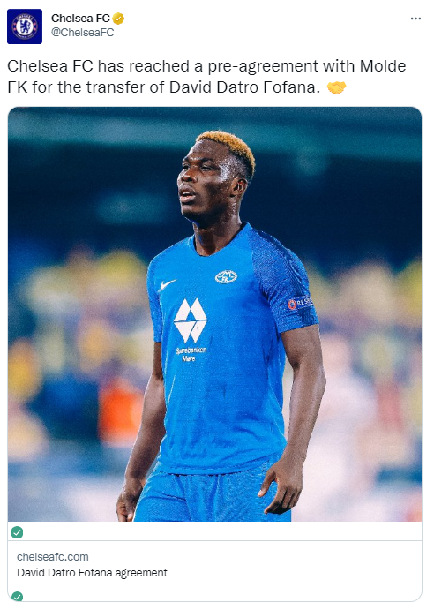
Task: Open the @ChelseaFC handle link
Action: coord(82,33)
